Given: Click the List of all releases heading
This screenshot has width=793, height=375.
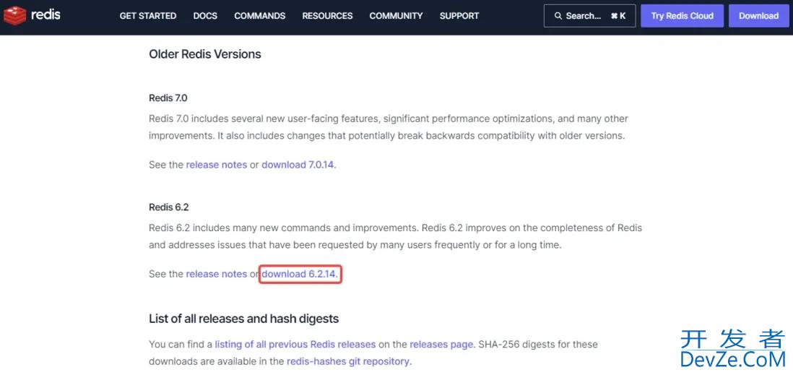Looking at the screenshot, I should (243, 319).
